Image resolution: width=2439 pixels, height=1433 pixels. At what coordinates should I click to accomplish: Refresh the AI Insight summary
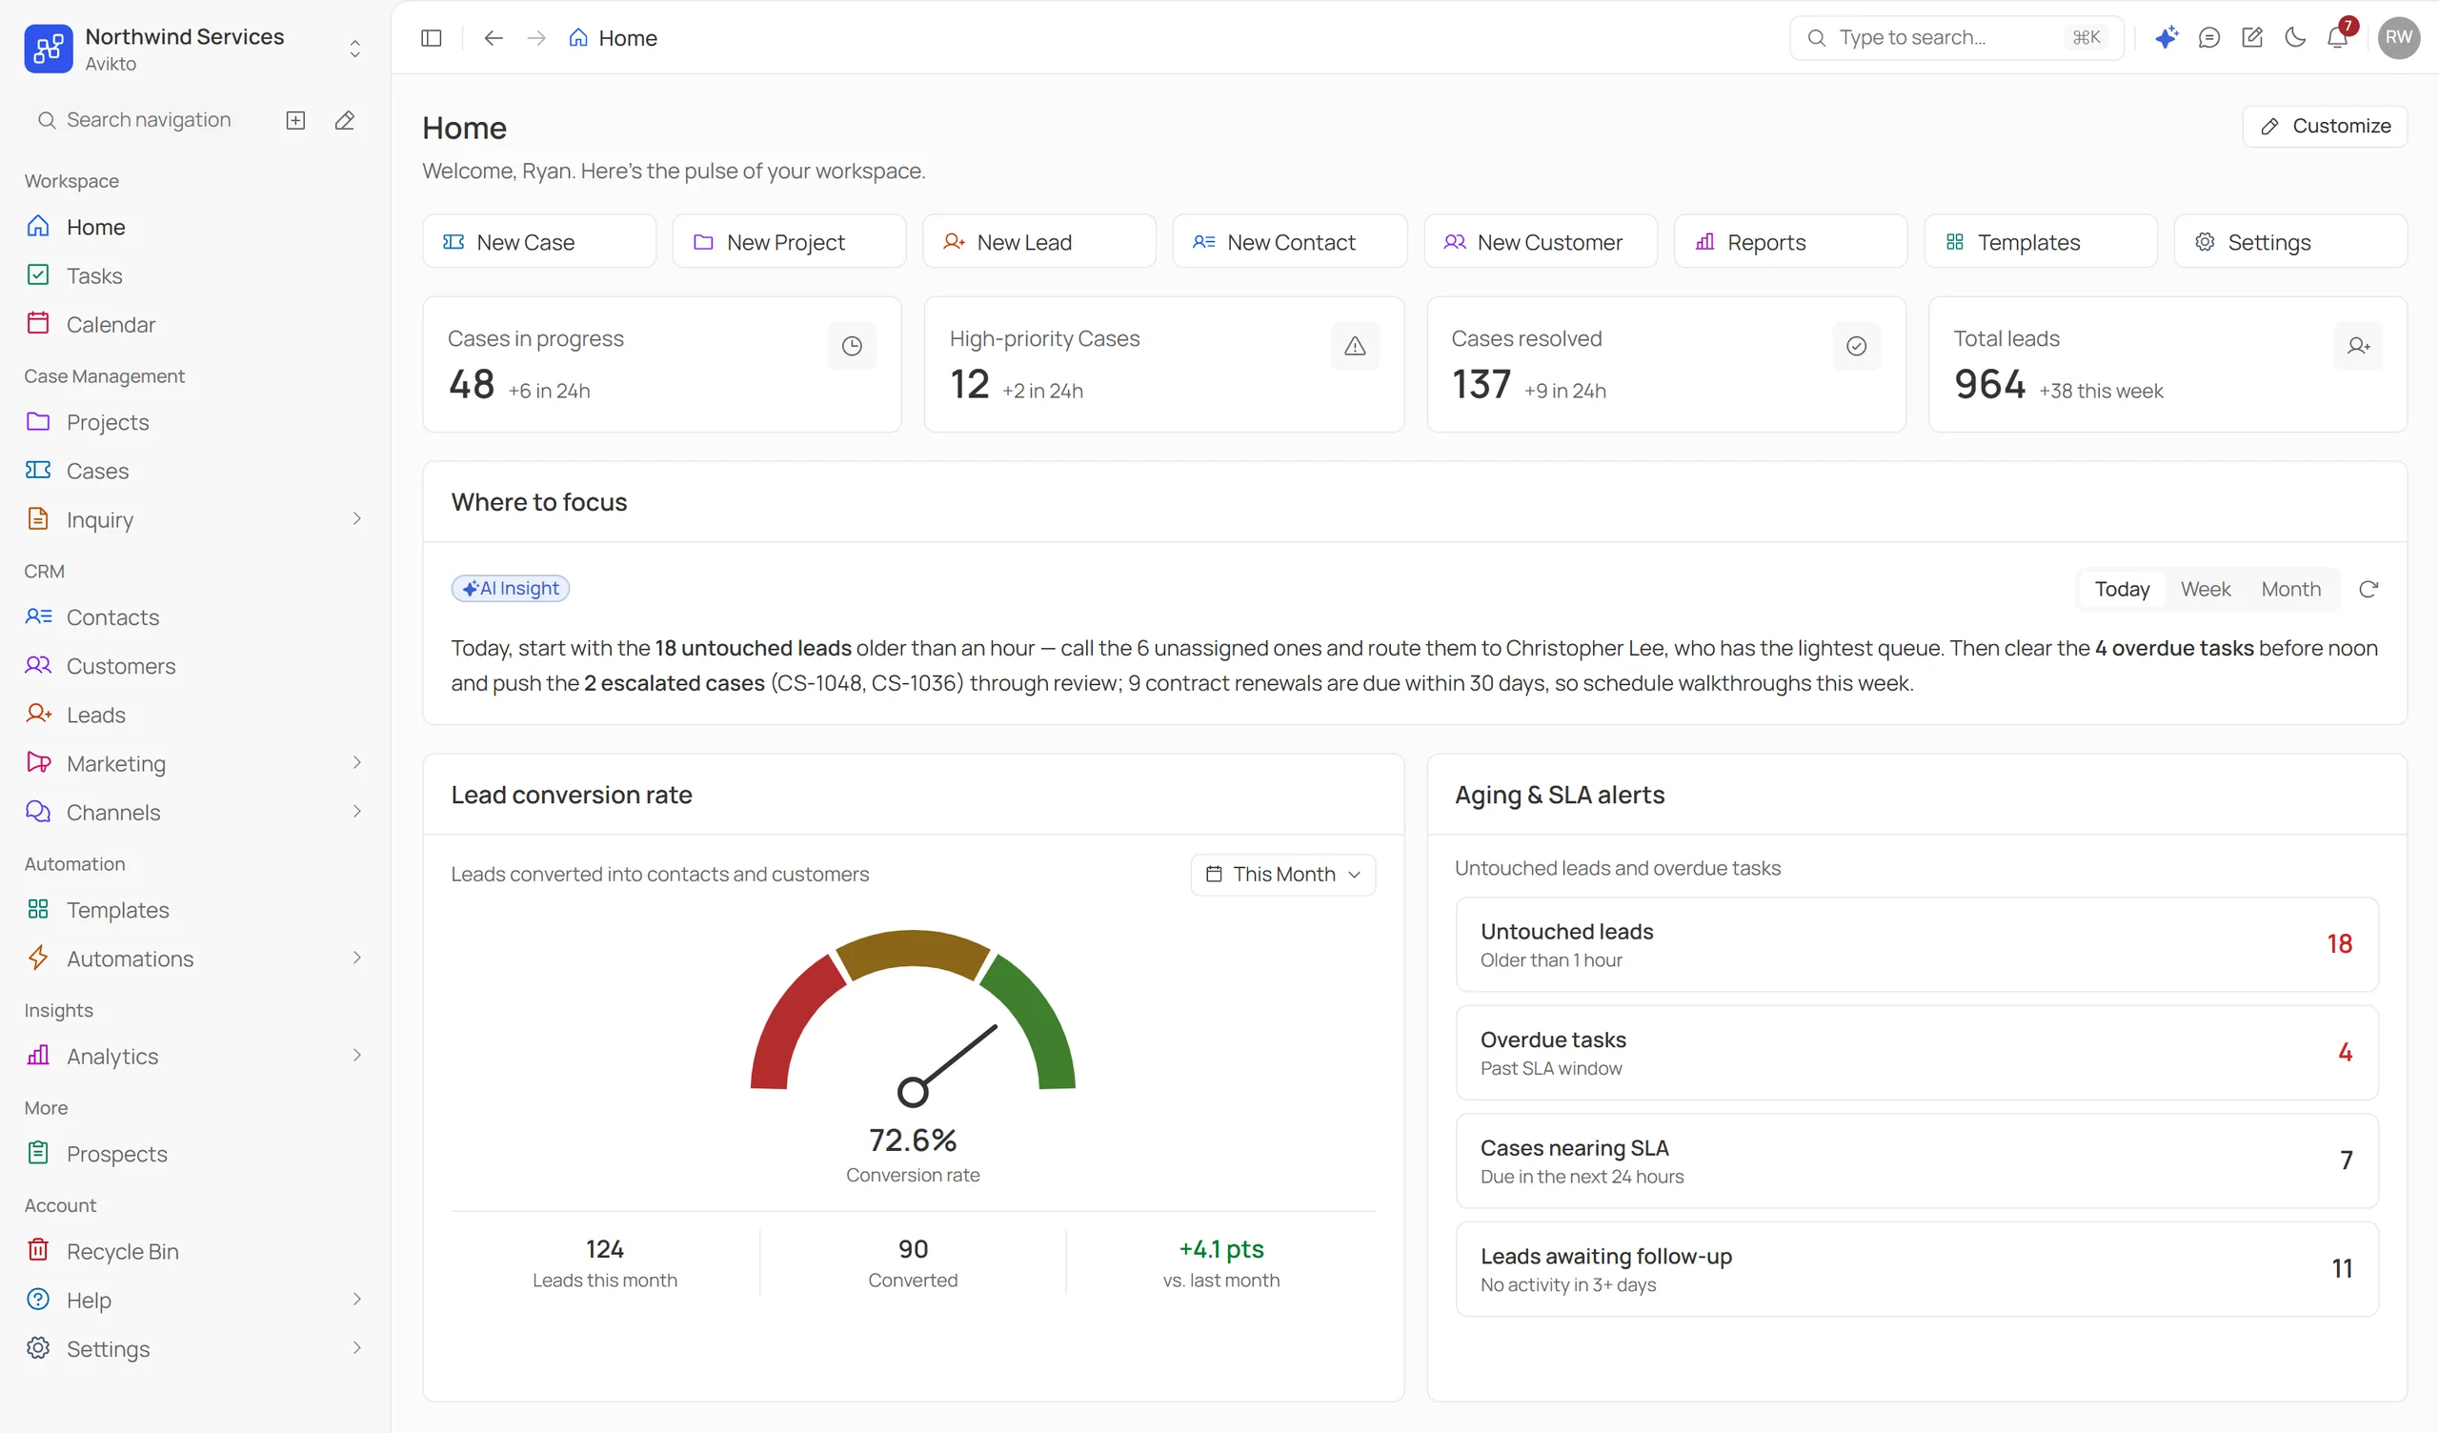(x=2368, y=589)
